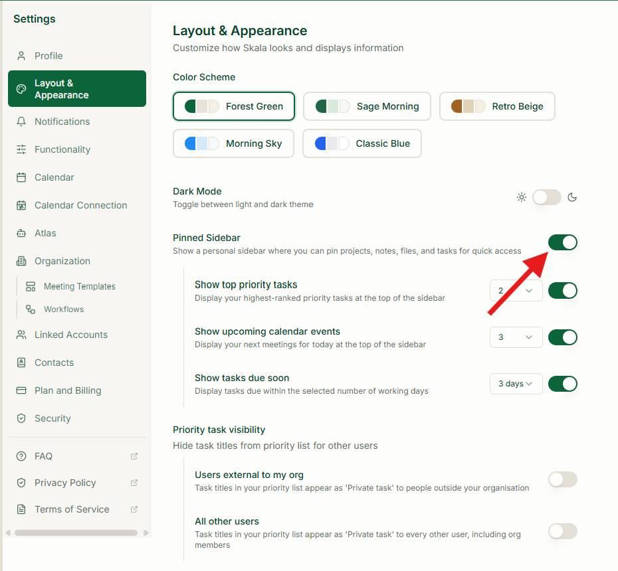
Task: Open the top priority tasks count dropdown
Action: [x=516, y=291]
